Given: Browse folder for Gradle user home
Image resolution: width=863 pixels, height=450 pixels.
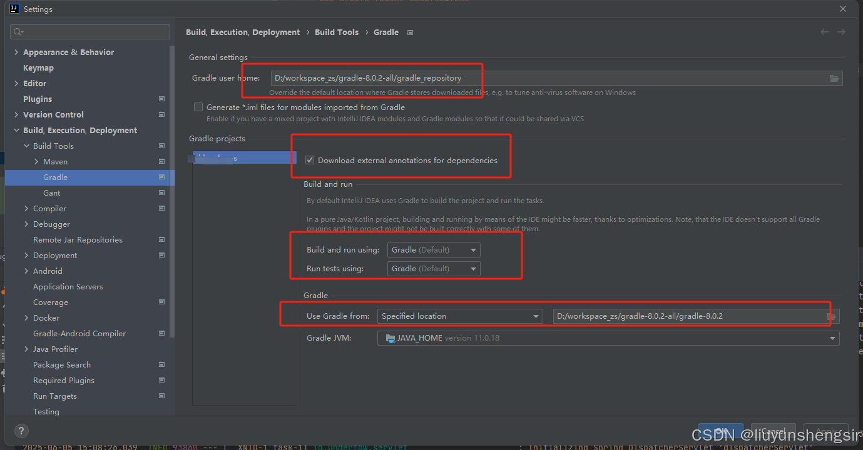Looking at the screenshot, I should 834,78.
